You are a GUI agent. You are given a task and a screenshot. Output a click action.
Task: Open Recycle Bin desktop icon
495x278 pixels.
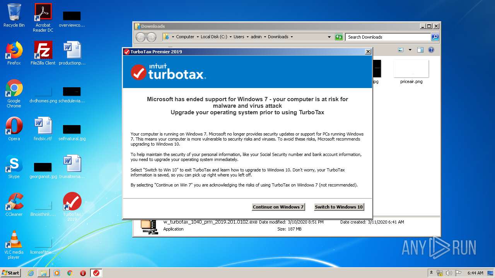[14, 15]
